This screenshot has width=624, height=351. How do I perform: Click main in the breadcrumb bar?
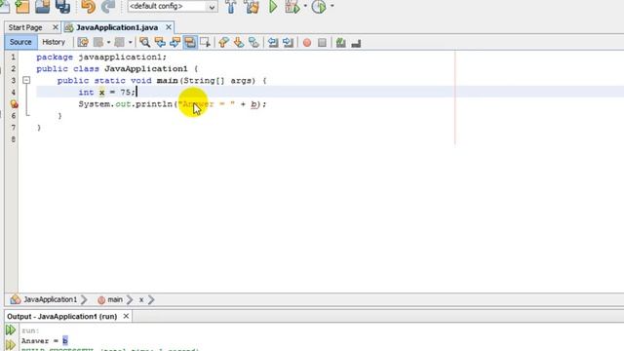pos(115,299)
